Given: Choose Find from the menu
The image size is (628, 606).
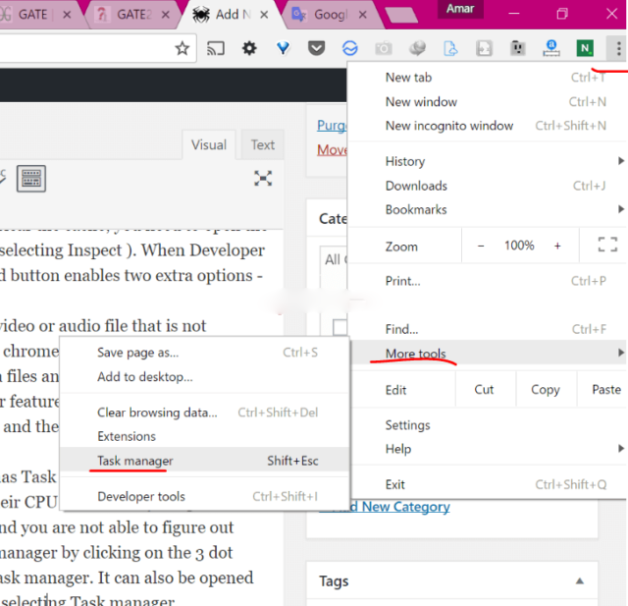Looking at the screenshot, I should [487, 329].
